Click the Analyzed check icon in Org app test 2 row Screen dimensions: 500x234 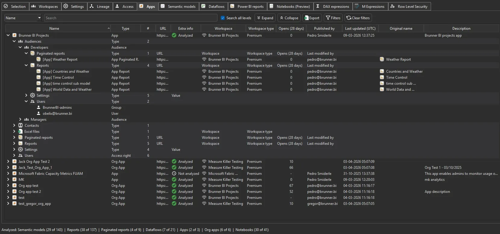[174, 192]
